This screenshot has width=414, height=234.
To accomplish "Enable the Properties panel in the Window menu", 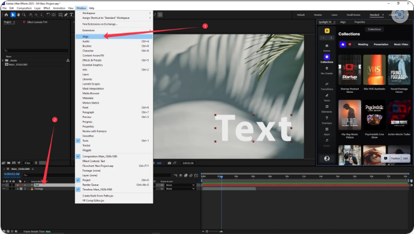I will [x=114, y=126].
